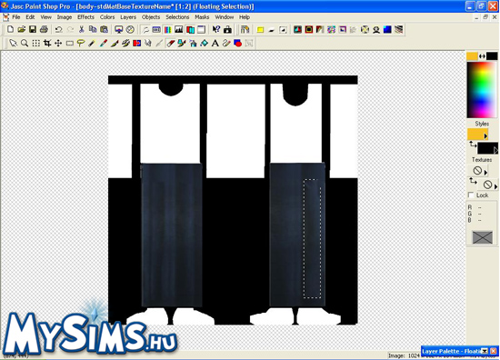Click inside the dashed floating selection rectangle
Image resolution: width=500 pixels, height=360 pixels.
(312, 238)
